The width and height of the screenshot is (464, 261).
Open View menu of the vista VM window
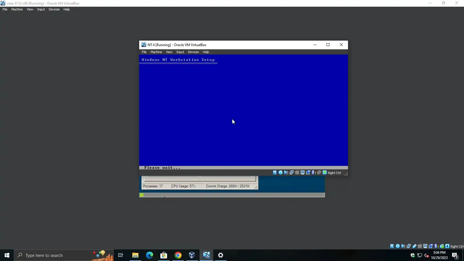point(30,9)
